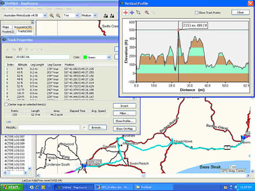Click the Invert button
The image size is (255, 191).
pos(124,106)
